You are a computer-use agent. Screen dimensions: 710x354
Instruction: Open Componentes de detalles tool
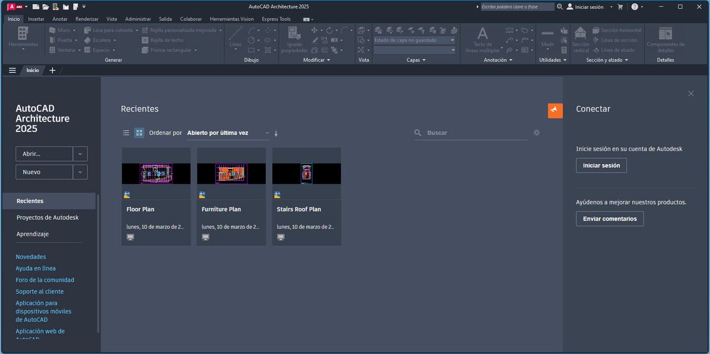[666, 40]
